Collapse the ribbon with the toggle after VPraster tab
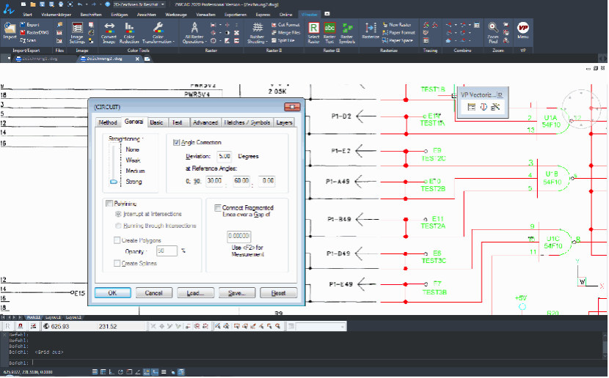 coord(327,14)
